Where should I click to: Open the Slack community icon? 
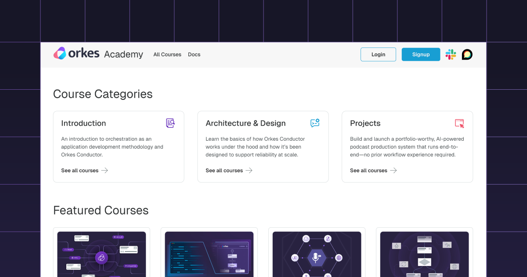tap(451, 55)
